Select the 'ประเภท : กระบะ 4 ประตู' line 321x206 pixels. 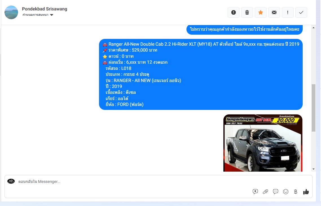click(127, 74)
